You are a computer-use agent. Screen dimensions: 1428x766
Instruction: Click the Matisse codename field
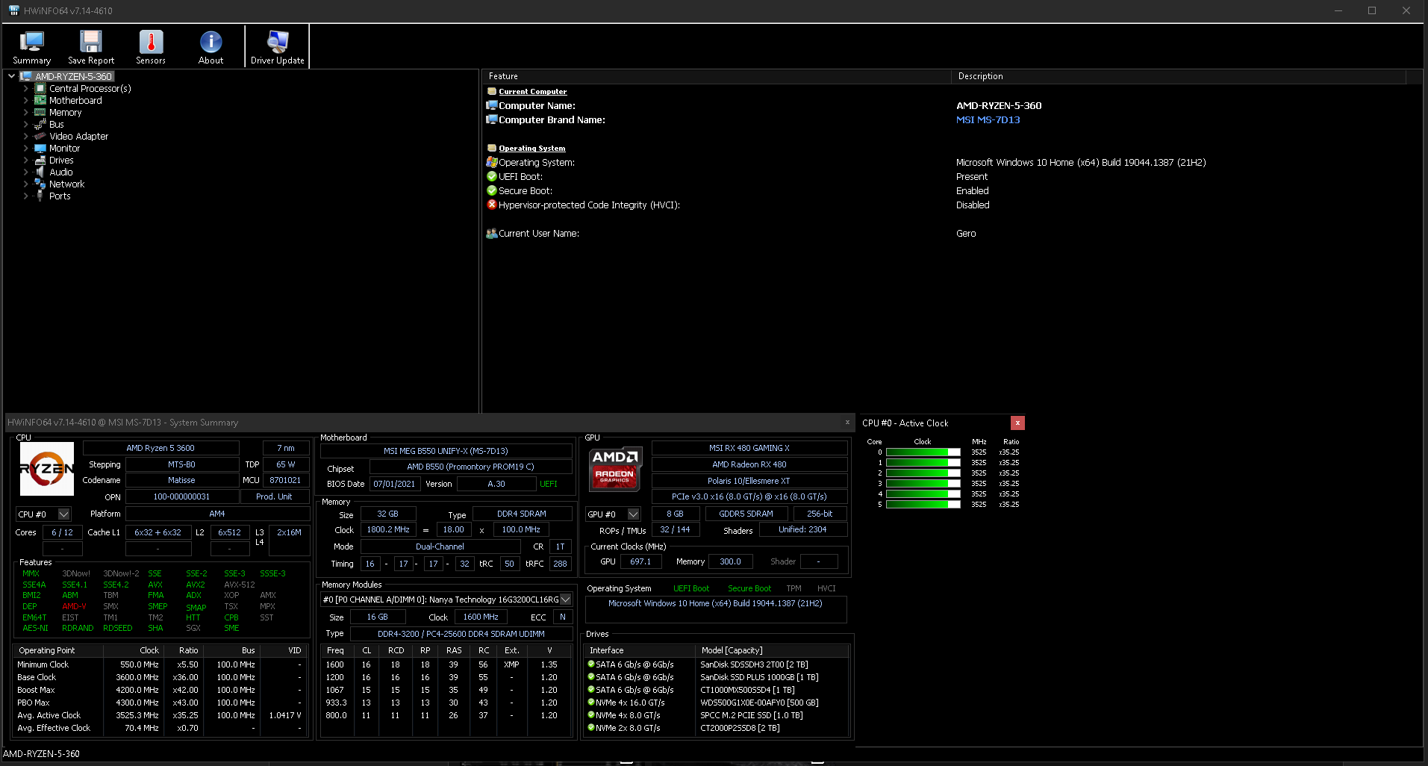pos(181,480)
